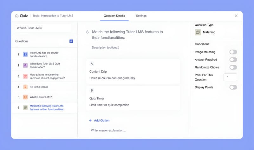Screen dimensions: 254x150
Task: Click the red icon beside question 3
Action: coord(25,76)
